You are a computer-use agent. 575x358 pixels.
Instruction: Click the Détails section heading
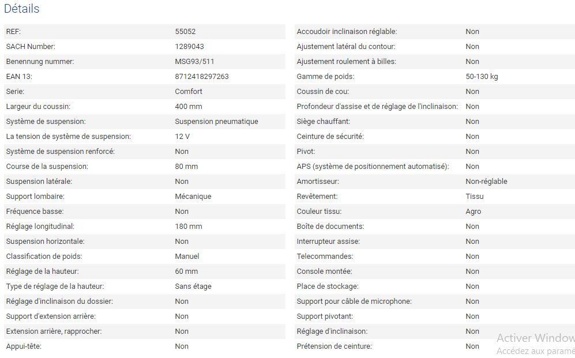tap(22, 9)
